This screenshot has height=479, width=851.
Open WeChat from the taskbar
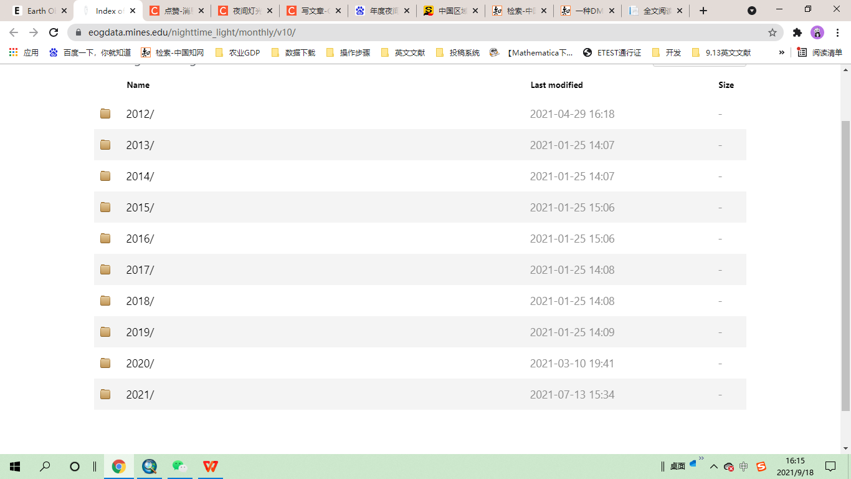coord(179,467)
